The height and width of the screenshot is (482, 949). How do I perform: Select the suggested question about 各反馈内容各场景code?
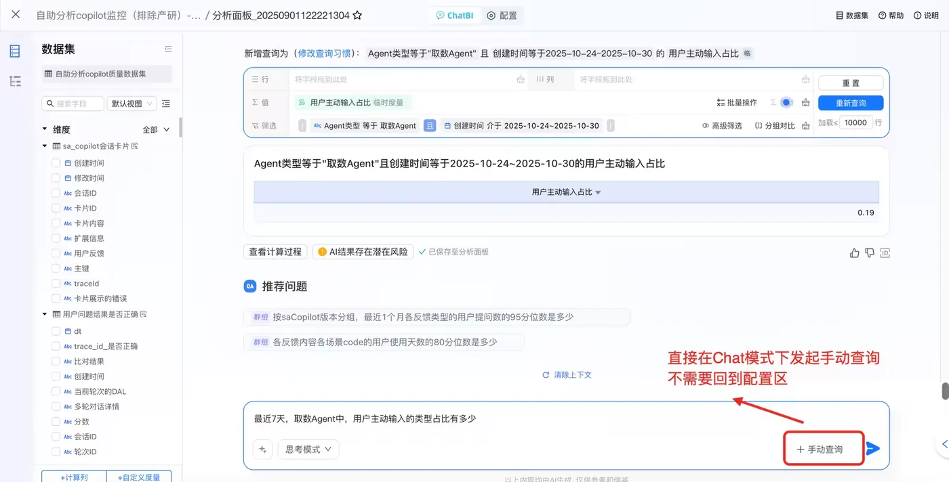click(384, 343)
